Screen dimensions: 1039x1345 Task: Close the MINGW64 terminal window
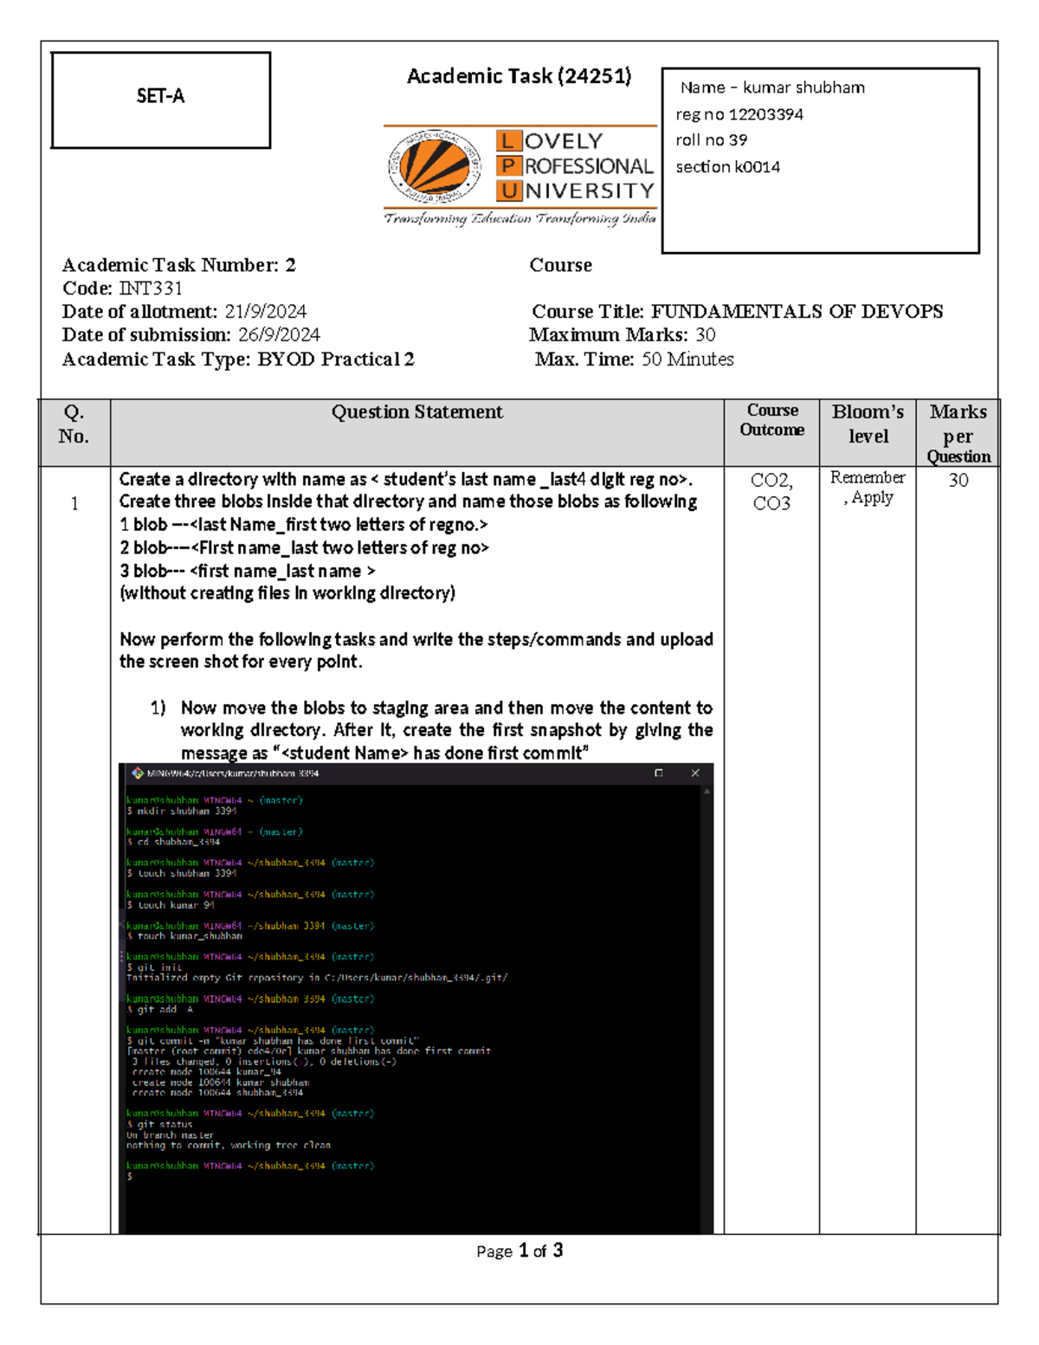point(695,773)
